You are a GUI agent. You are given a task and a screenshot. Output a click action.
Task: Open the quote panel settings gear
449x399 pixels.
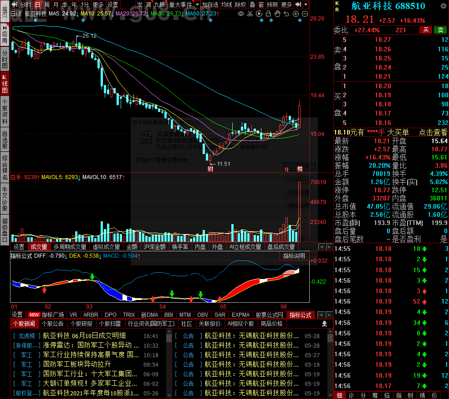(x=443, y=6)
